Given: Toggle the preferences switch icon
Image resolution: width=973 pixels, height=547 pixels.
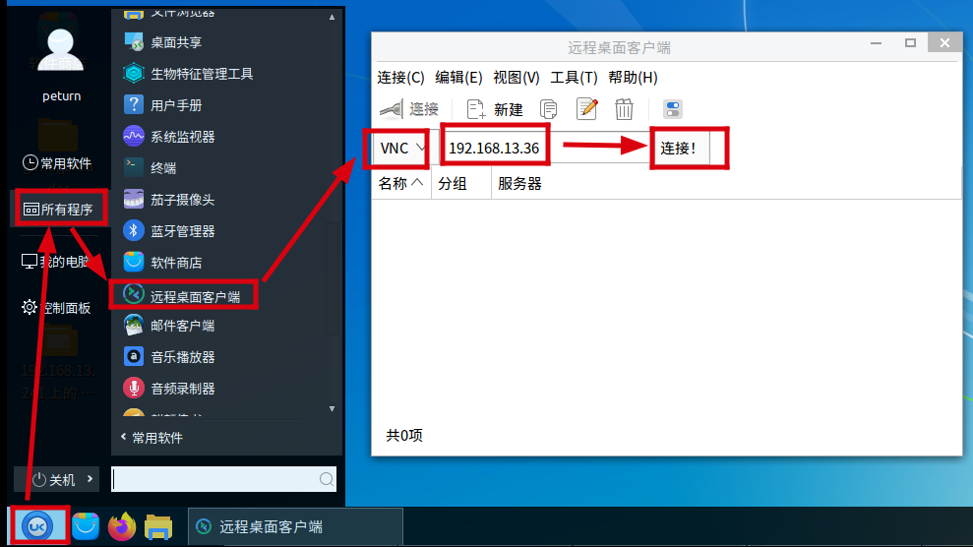Looking at the screenshot, I should (673, 110).
